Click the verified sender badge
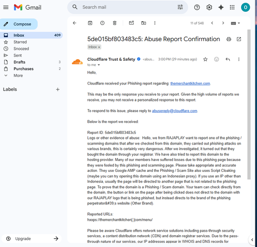Screen dimensions: 257x247 point(139,59)
